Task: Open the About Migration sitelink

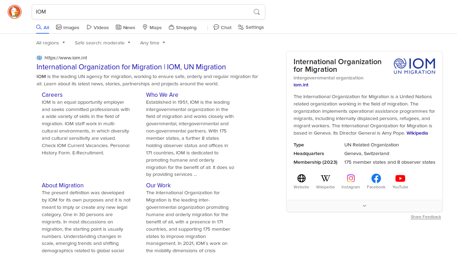Action: 63,185
